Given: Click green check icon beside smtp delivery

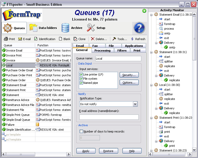Looking at the screenshot, I should [166, 47].
